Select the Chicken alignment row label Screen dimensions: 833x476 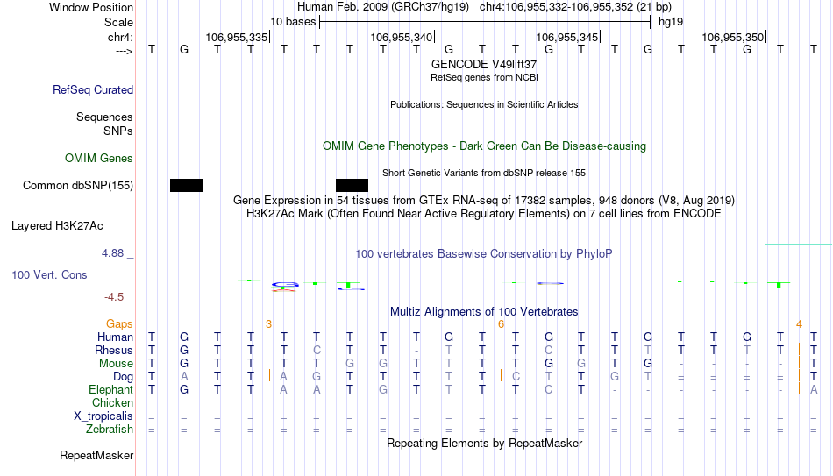(112, 402)
